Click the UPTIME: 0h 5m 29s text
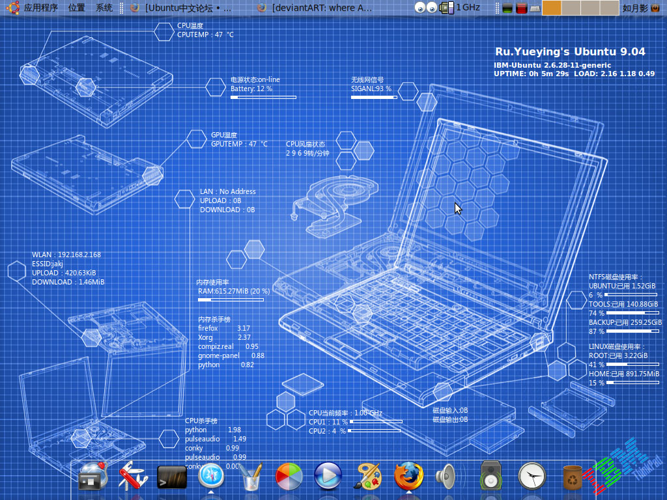The height and width of the screenshot is (500, 667). click(x=532, y=74)
